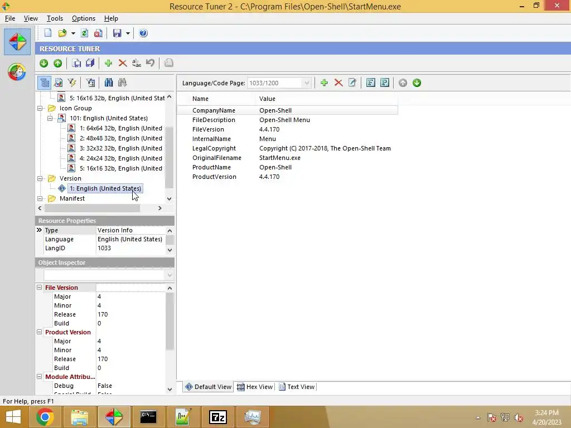Click the Value column header

pyautogui.click(x=327, y=99)
